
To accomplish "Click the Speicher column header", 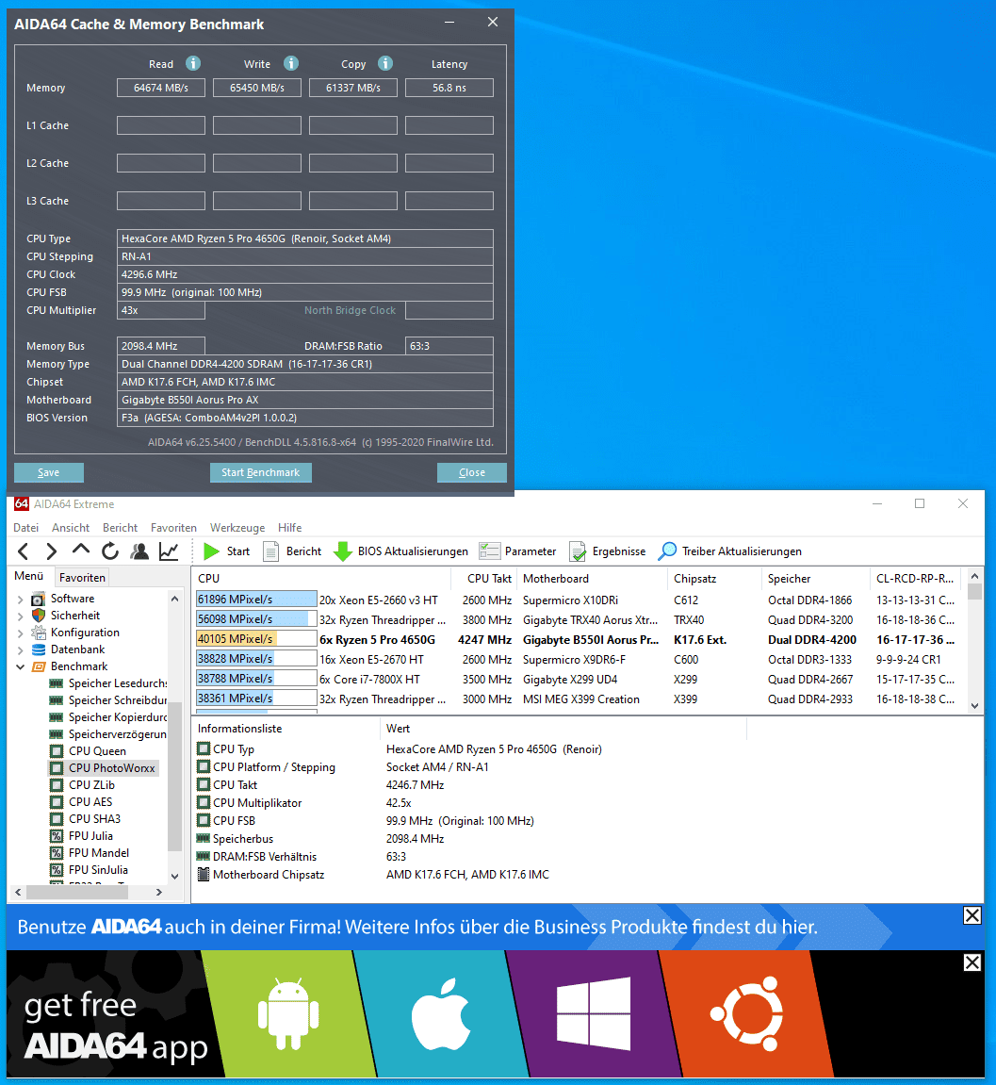I will [816, 579].
